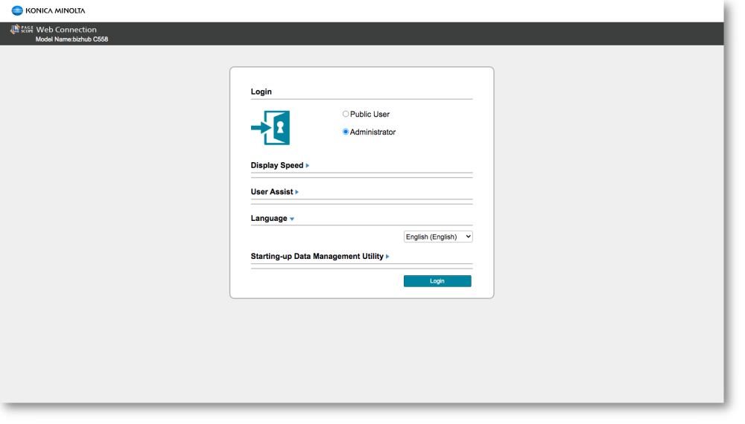Click the login door and keyhole icon
745x424 pixels.
[270, 128]
